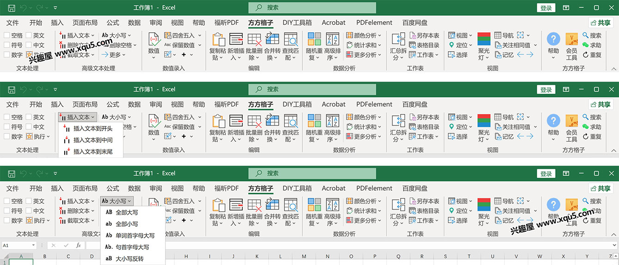Image resolution: width=619 pixels, height=265 pixels.
Task: Tick 数字 checkbox in middle Excel window
Action: [6, 137]
